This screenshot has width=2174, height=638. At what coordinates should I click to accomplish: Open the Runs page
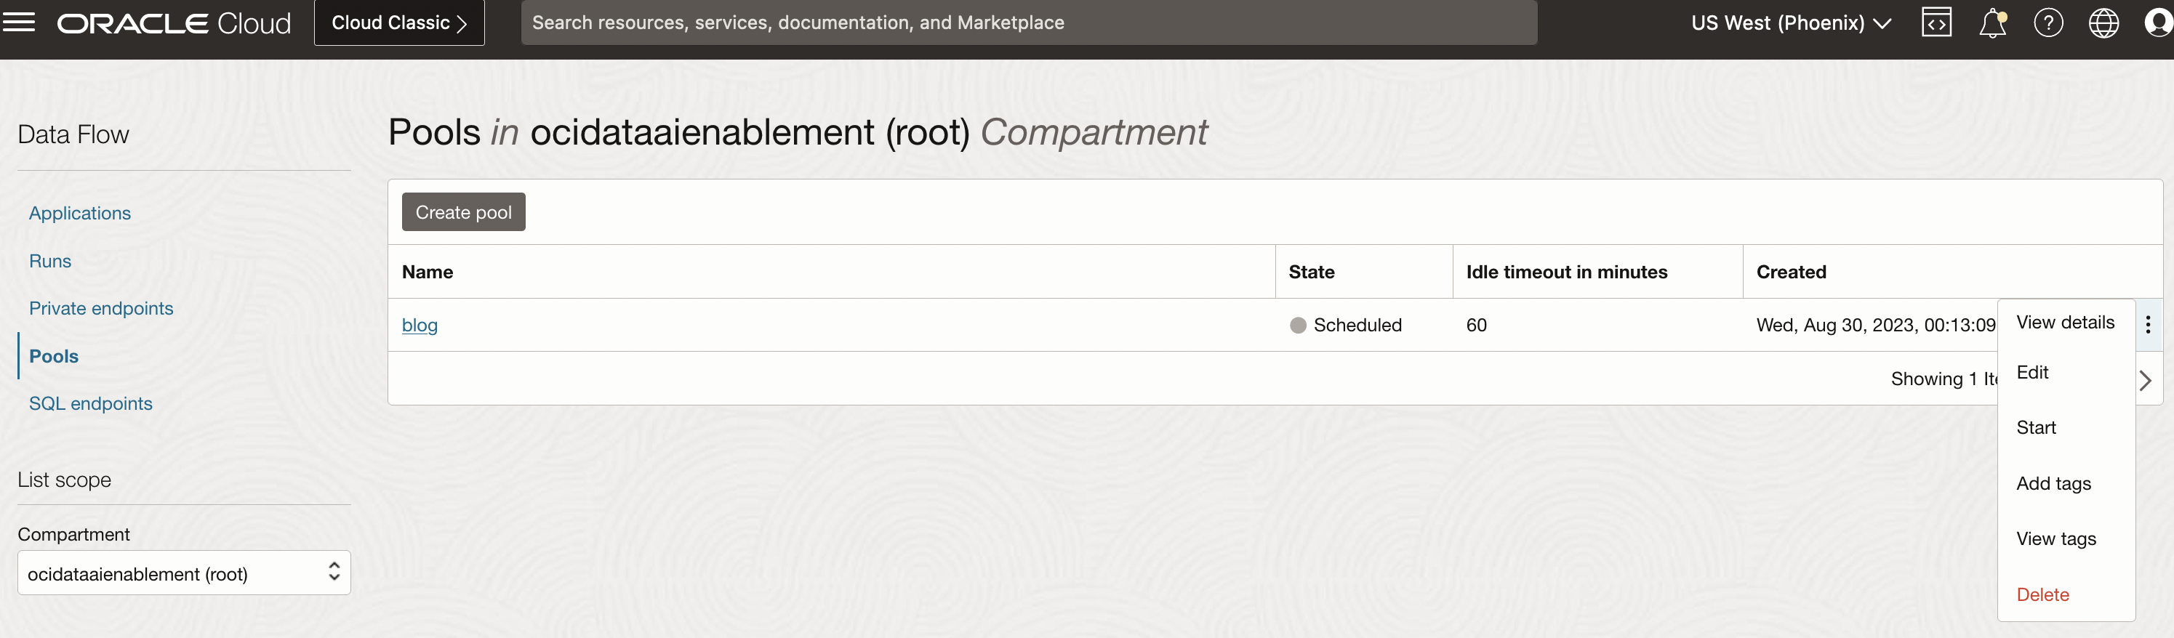pyautogui.click(x=51, y=261)
